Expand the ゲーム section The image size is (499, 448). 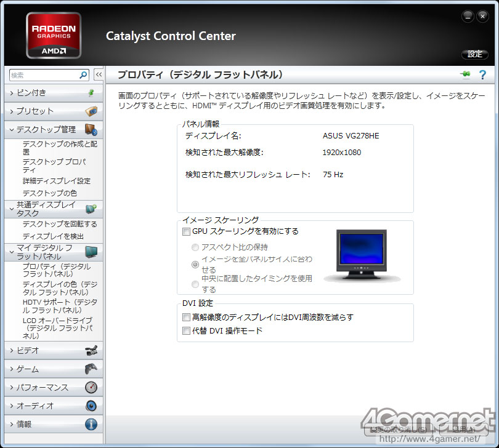(x=12, y=369)
